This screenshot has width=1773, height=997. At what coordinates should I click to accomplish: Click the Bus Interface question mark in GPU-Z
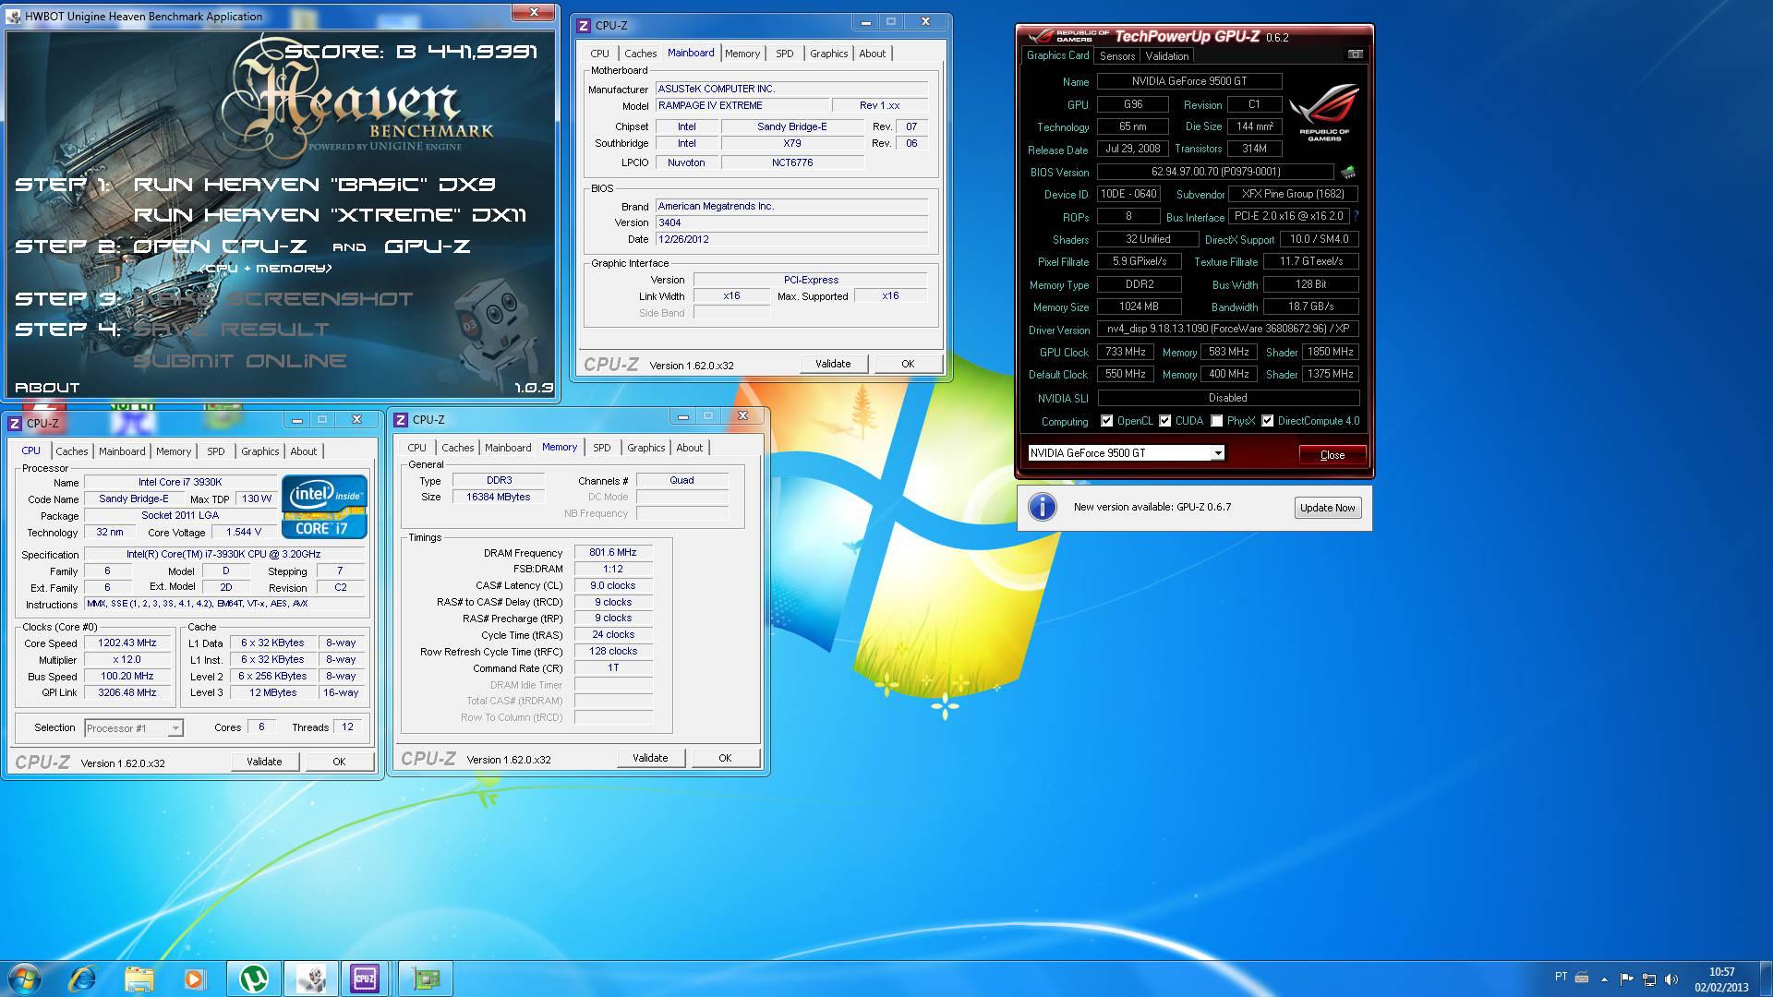[x=1356, y=216]
